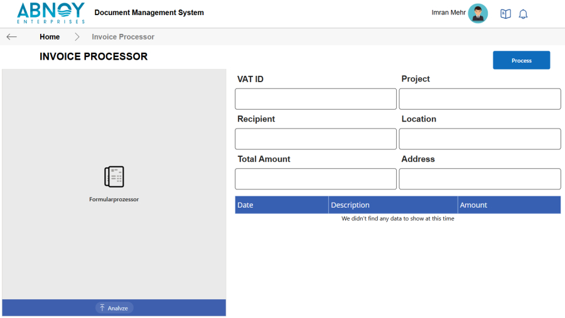The height and width of the screenshot is (318, 565).
Task: Click the breadcrumb chevron separator
Action: (x=77, y=37)
